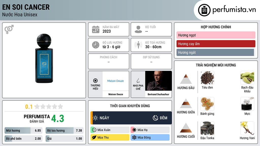Open the Bertrand Duchaufour perfumer photo
The width and height of the screenshot is (260, 146).
pos(158,81)
